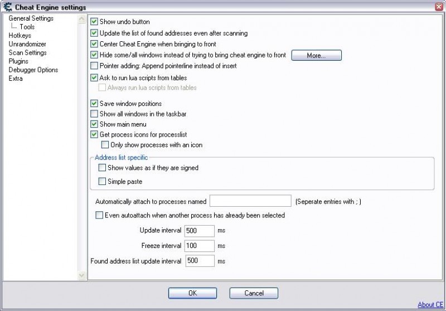
Task: Enable the Simple paste checkbox
Action: (102, 181)
